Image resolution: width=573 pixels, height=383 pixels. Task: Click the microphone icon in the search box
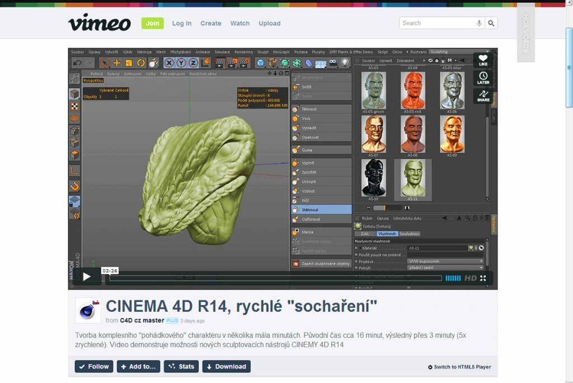479,23
